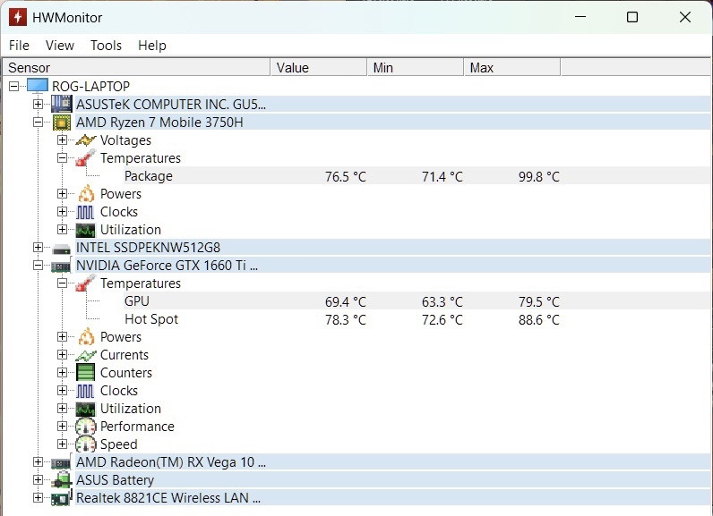Open the Help menu
Screen dimensions: 713x516
tap(152, 46)
